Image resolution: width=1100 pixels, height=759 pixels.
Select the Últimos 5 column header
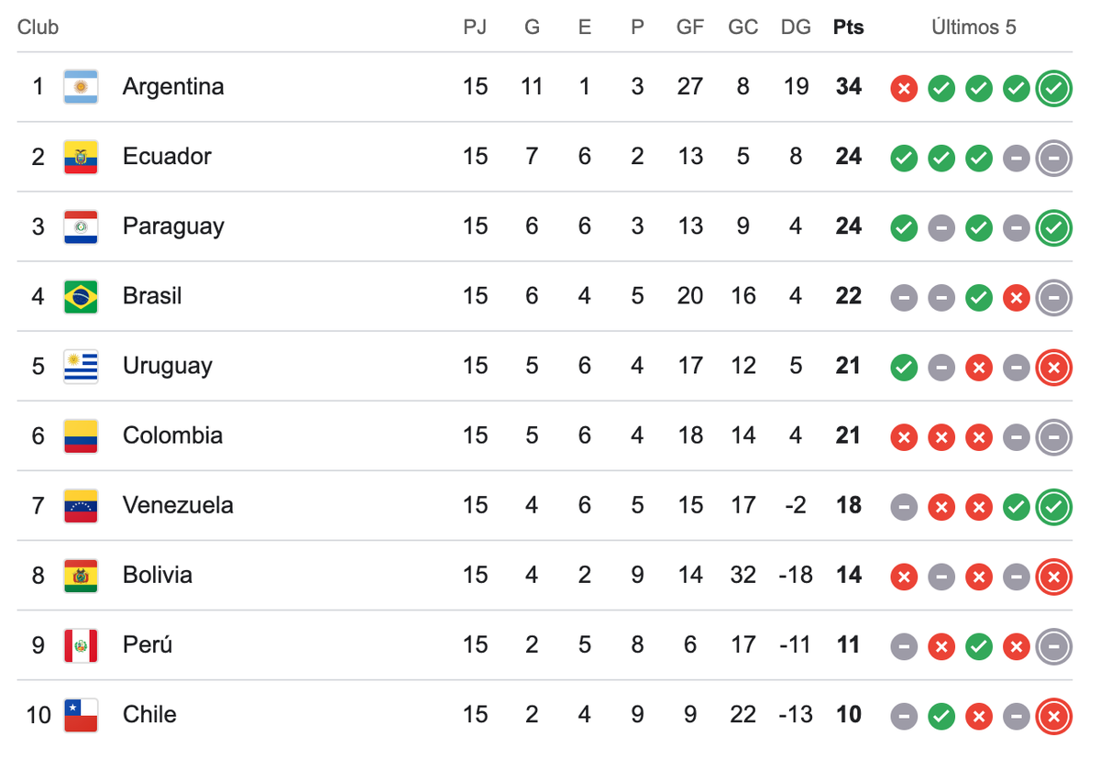[x=973, y=27]
